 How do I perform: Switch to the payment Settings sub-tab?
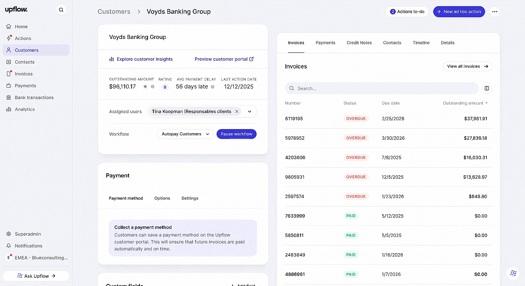(x=190, y=198)
